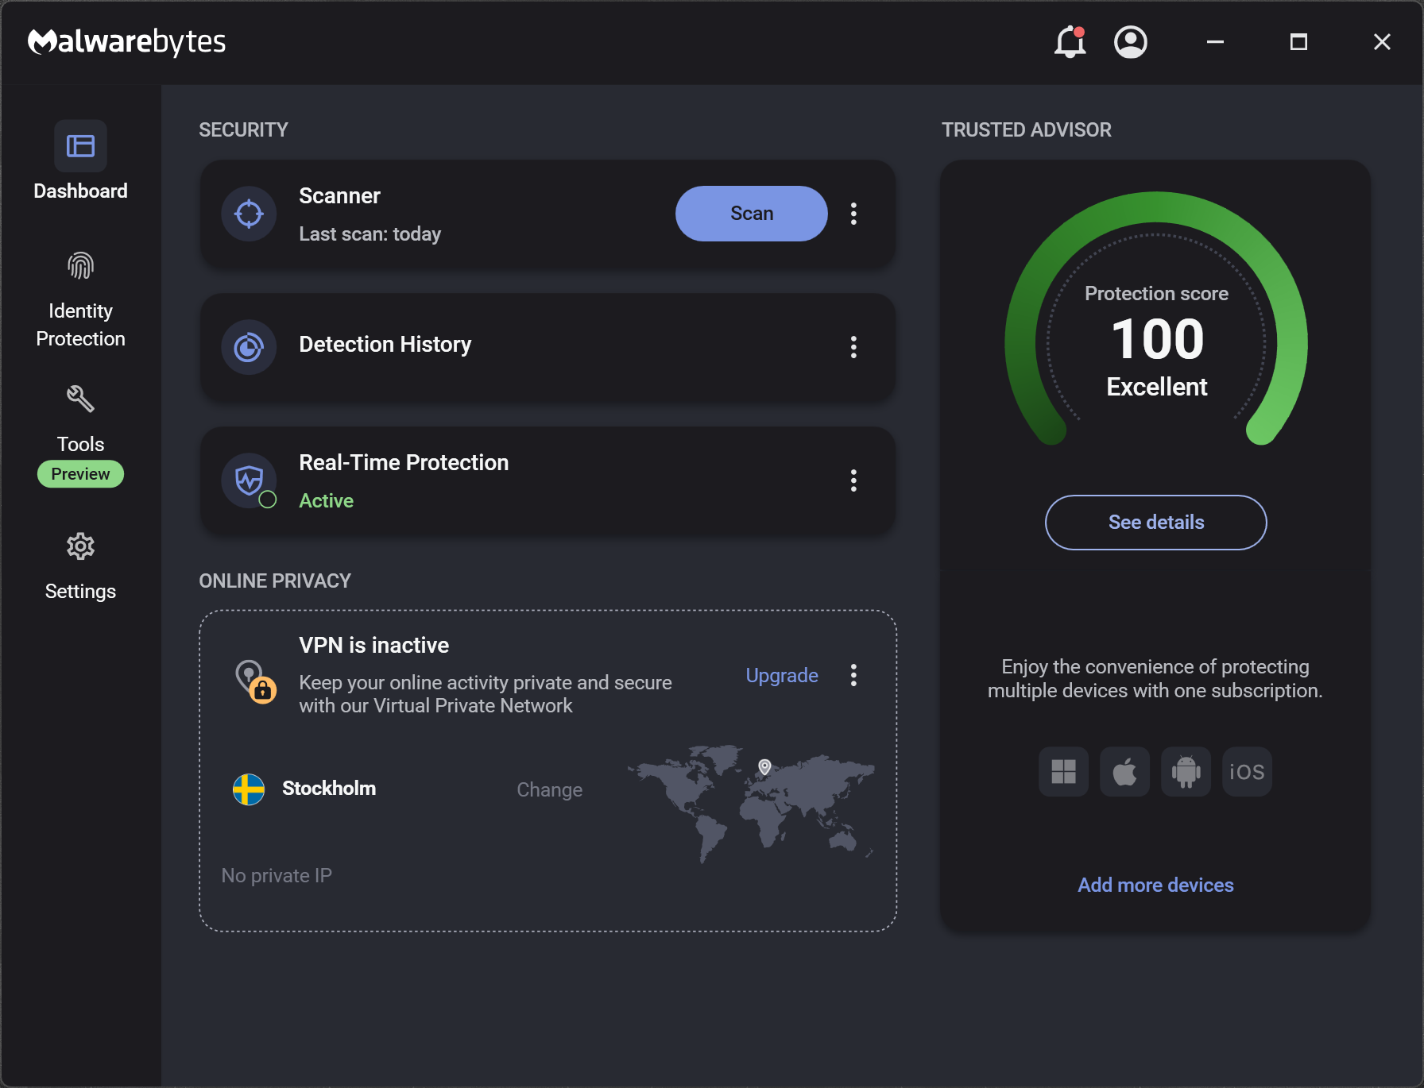Click the VPN is inactive heading

point(374,645)
